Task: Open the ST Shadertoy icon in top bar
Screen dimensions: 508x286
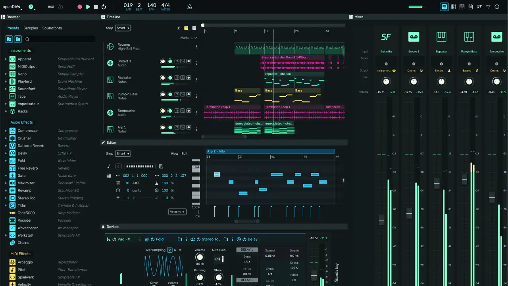Action: pyautogui.click(x=479, y=7)
